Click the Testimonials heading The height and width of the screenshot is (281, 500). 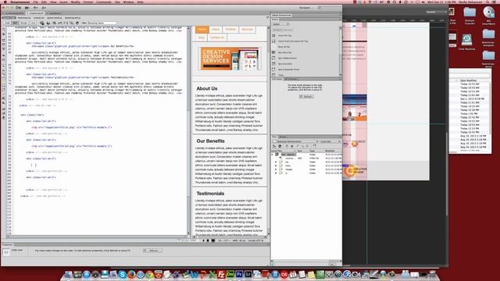click(210, 194)
